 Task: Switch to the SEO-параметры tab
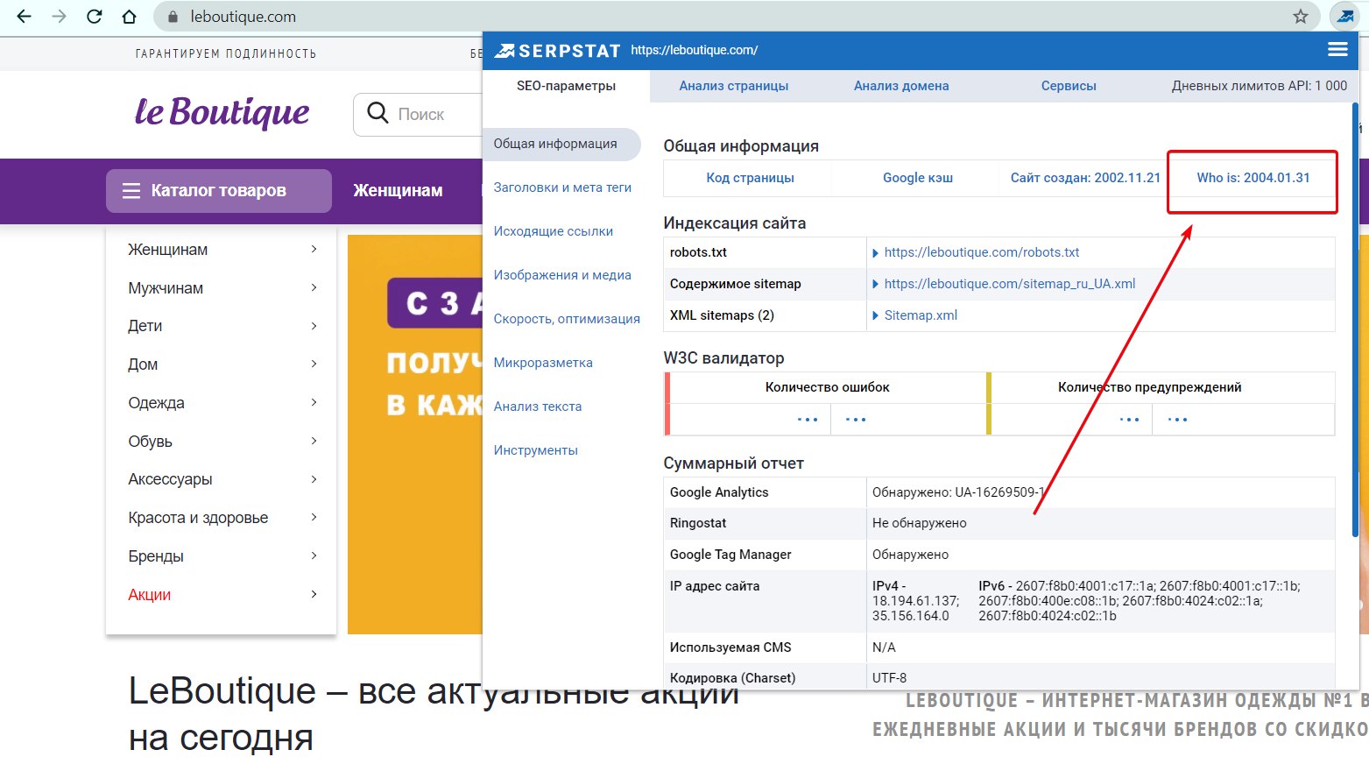pyautogui.click(x=566, y=86)
